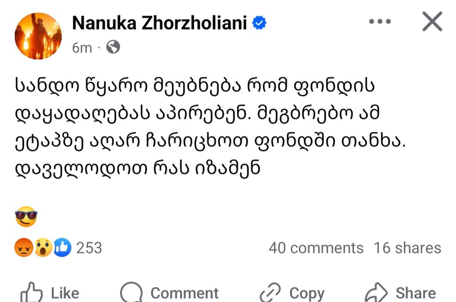Click the blue thumbs-up reaction emoji
The height and width of the screenshot is (302, 456).
(x=62, y=248)
